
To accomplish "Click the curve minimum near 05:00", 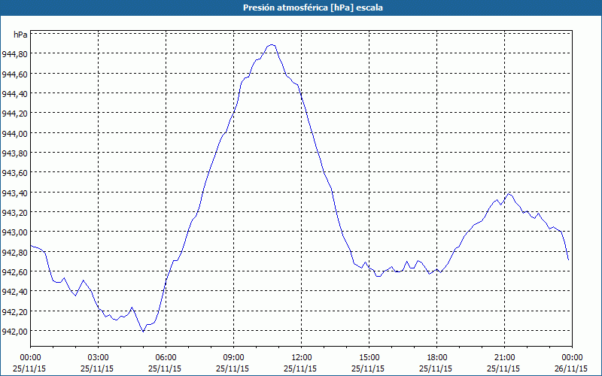I will [x=143, y=332].
